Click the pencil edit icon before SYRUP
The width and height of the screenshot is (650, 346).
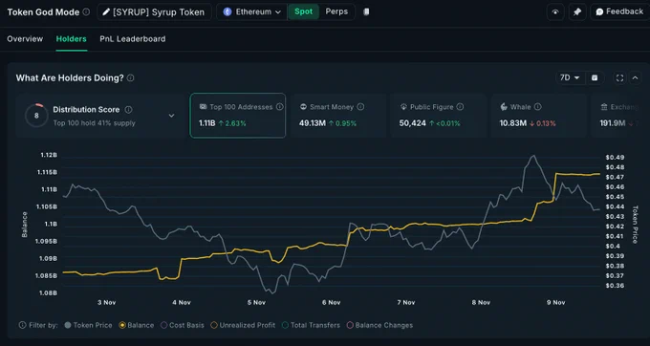click(106, 12)
